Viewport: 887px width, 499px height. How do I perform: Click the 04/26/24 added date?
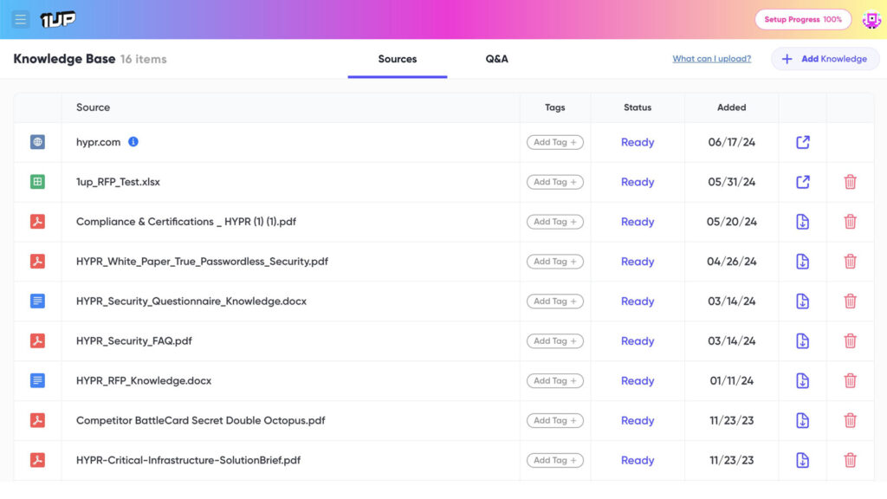731,262
